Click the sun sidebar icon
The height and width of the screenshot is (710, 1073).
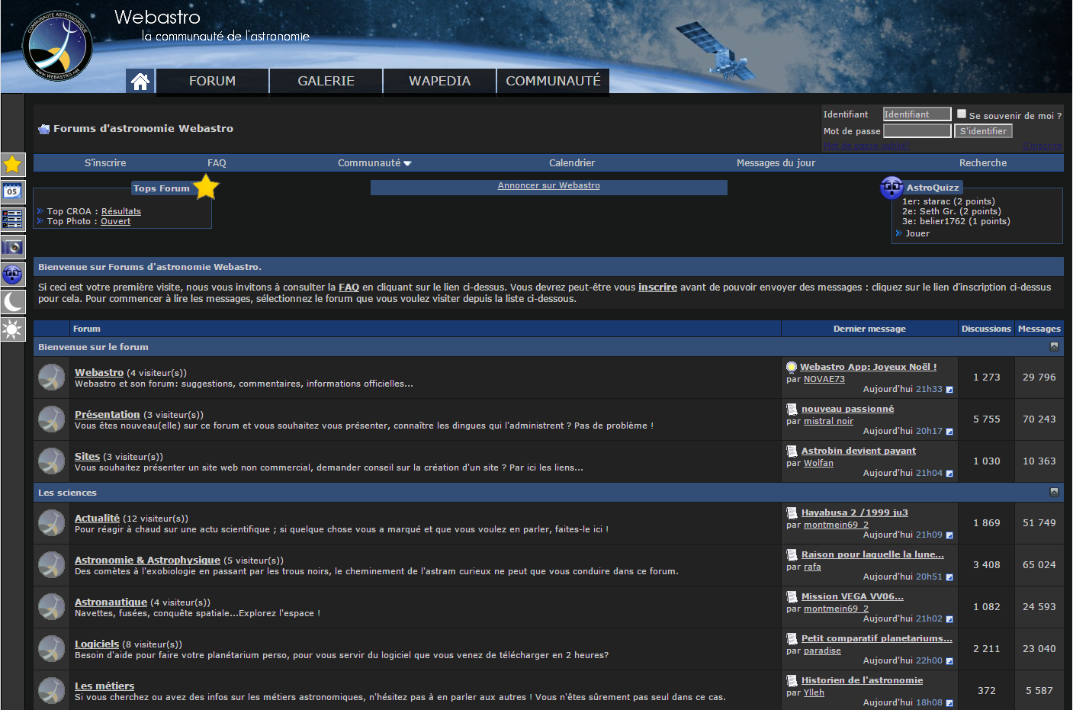click(x=13, y=329)
